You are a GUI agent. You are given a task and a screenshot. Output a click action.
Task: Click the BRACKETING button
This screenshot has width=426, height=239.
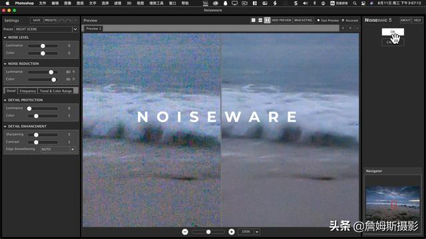click(304, 21)
